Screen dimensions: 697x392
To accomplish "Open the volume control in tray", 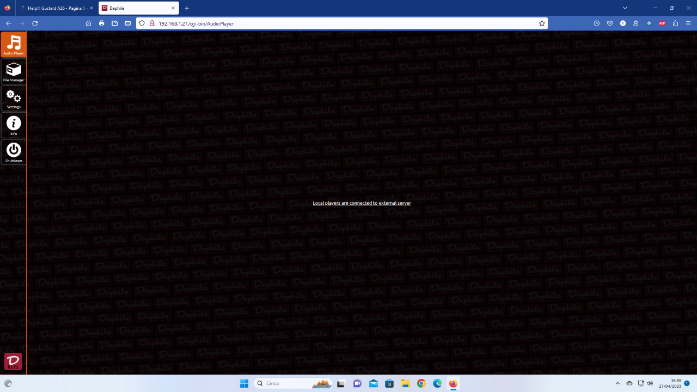I will pos(650,383).
